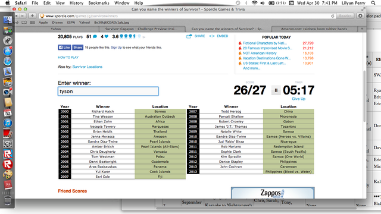Open the Embed code icon

click(212, 36)
